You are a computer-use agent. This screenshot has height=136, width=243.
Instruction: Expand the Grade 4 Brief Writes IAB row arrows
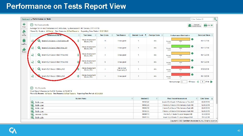point(78,55)
